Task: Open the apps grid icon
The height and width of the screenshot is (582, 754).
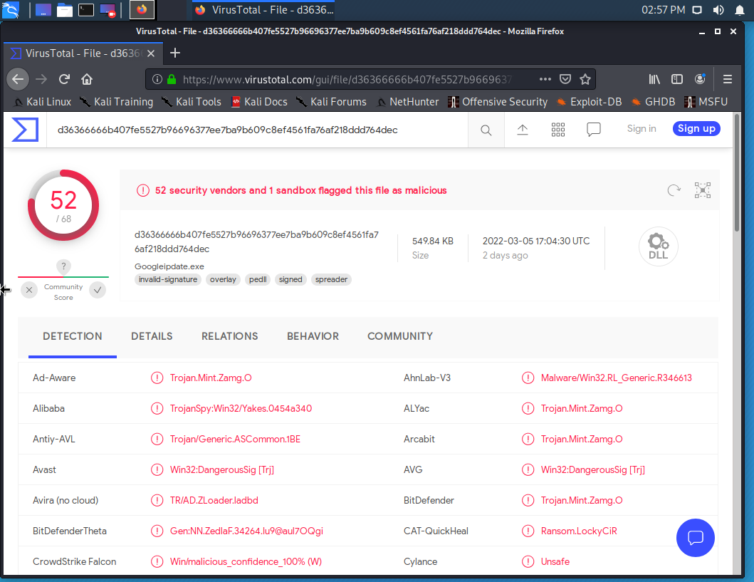Action: click(x=557, y=130)
